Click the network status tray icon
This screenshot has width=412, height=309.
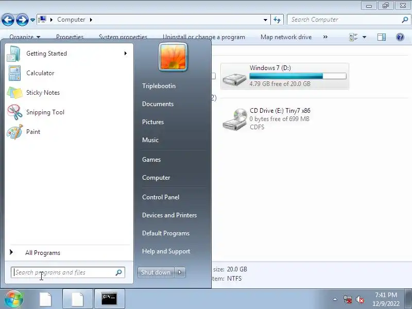348,299
